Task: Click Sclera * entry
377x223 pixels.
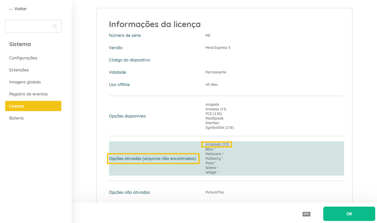Action: pyautogui.click(x=212, y=168)
